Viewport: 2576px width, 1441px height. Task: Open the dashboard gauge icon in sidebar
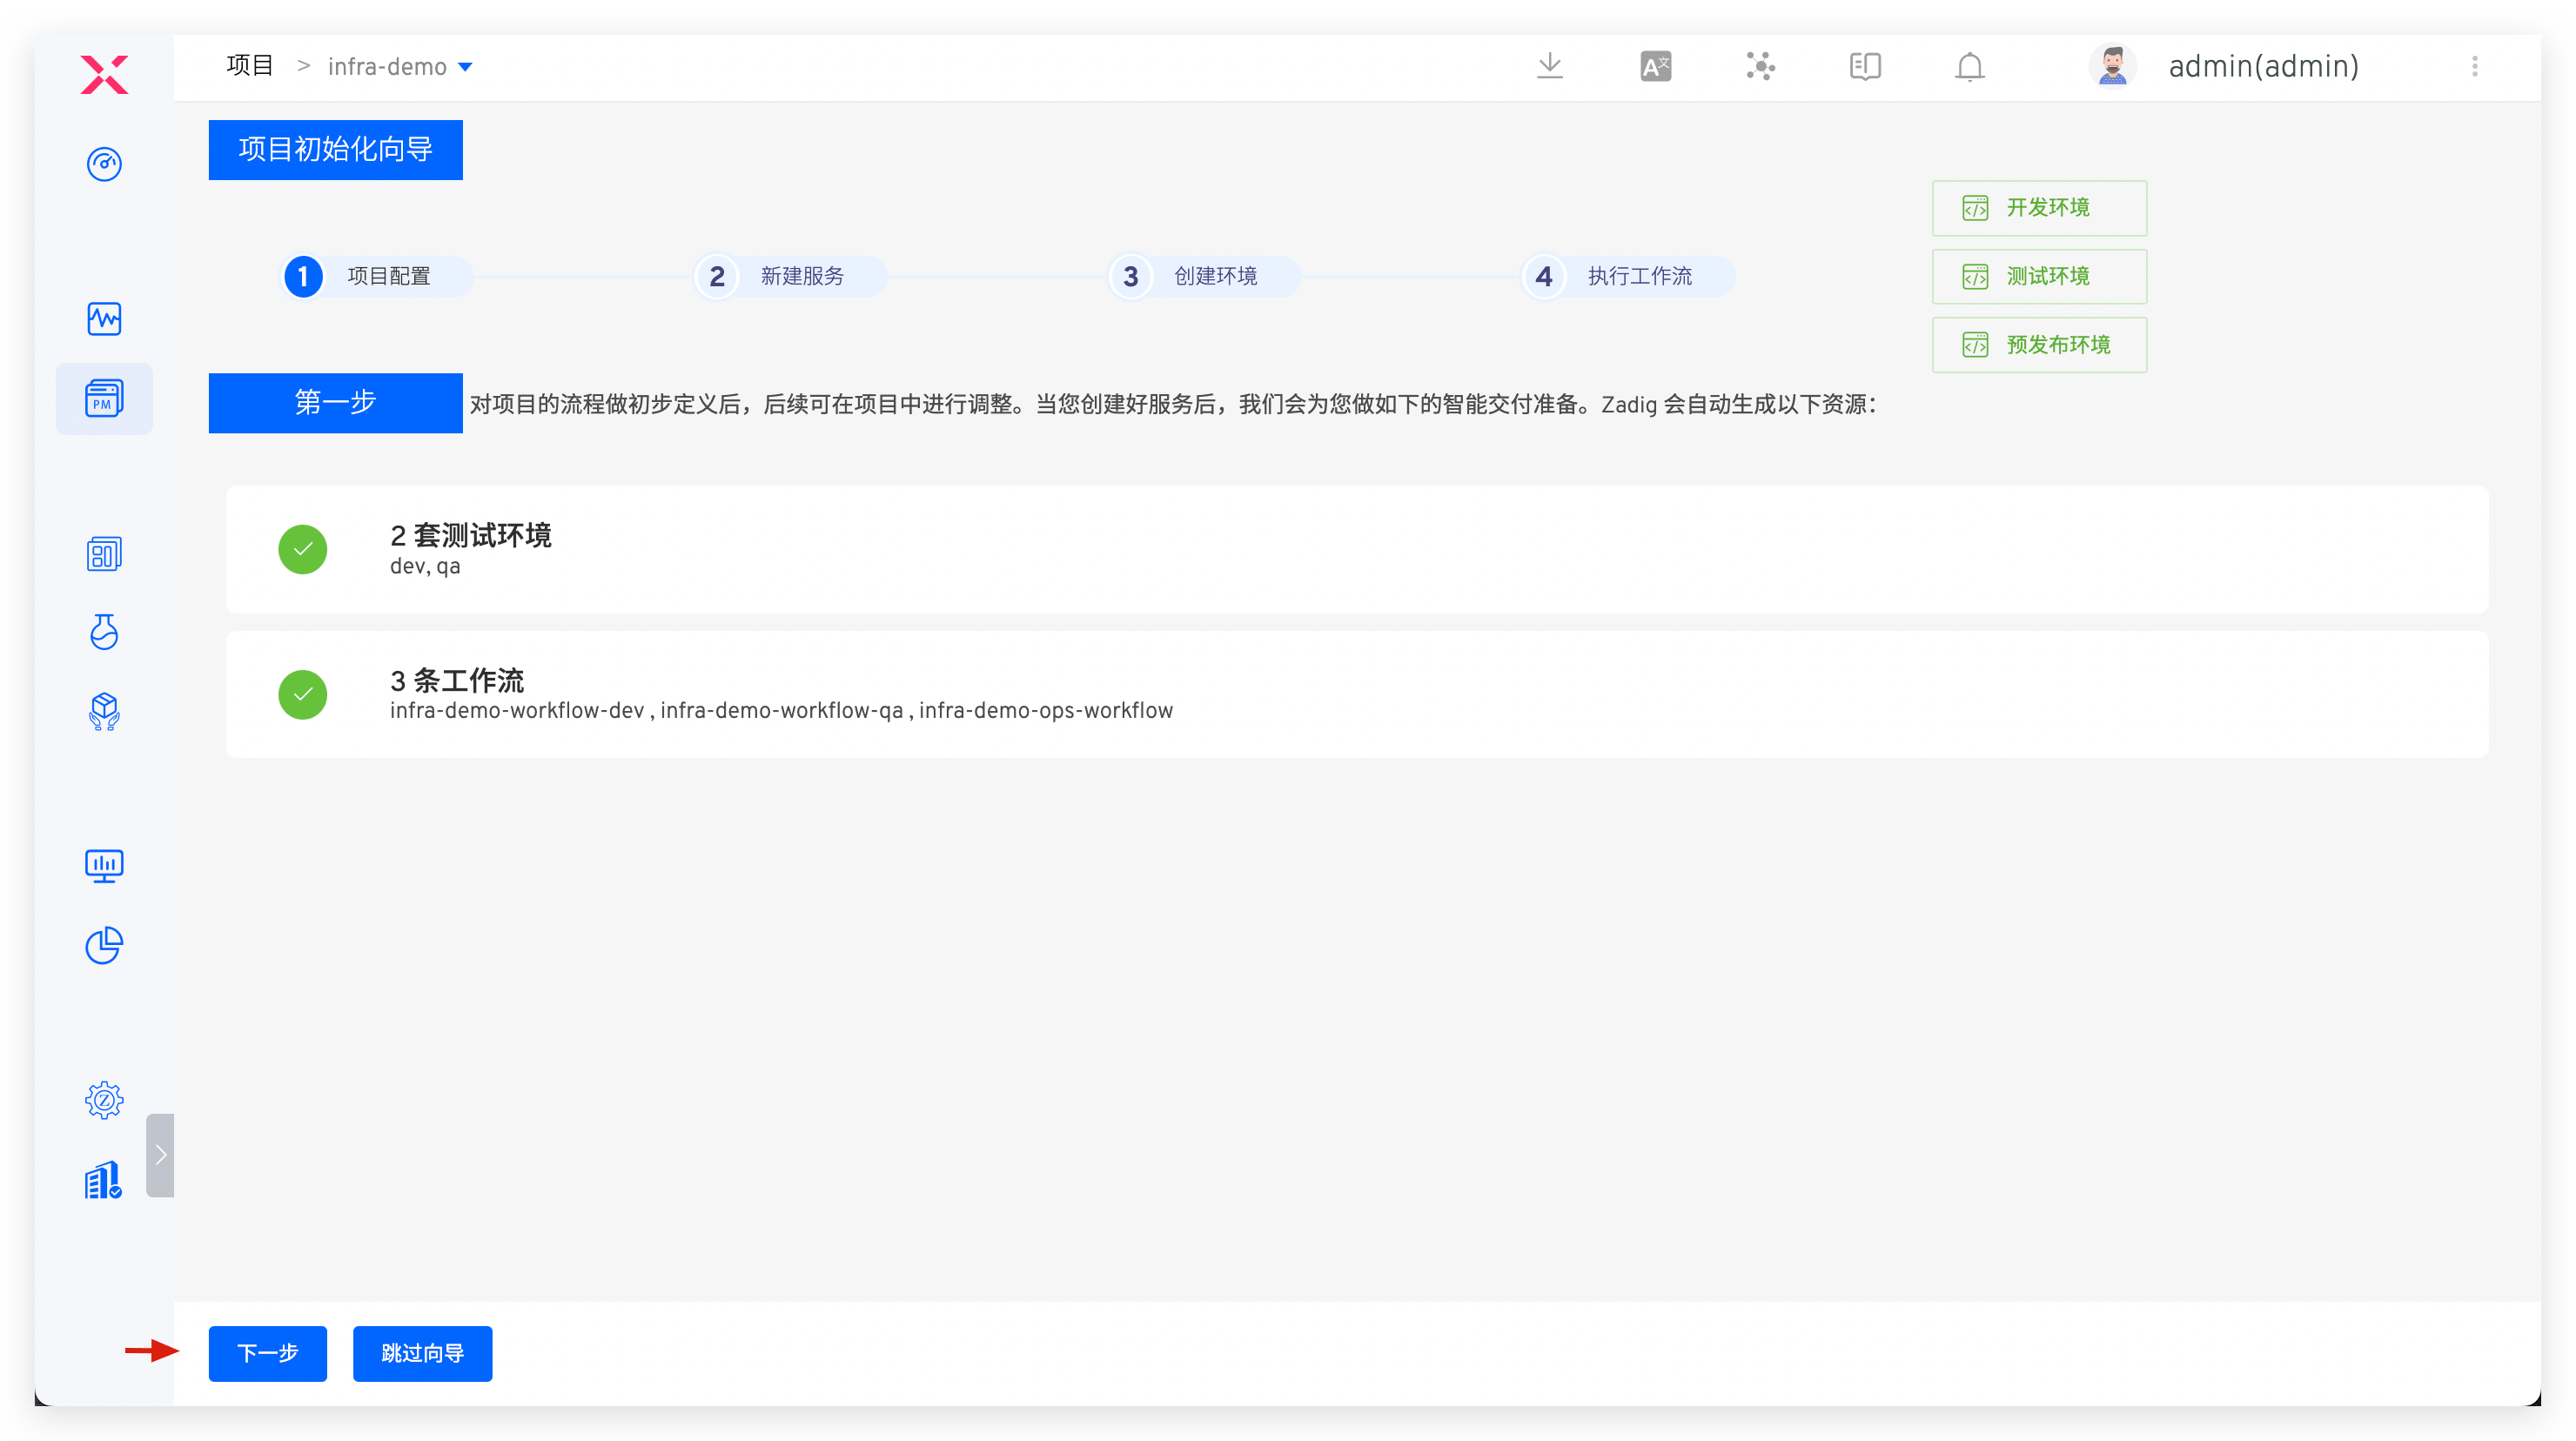pyautogui.click(x=104, y=164)
